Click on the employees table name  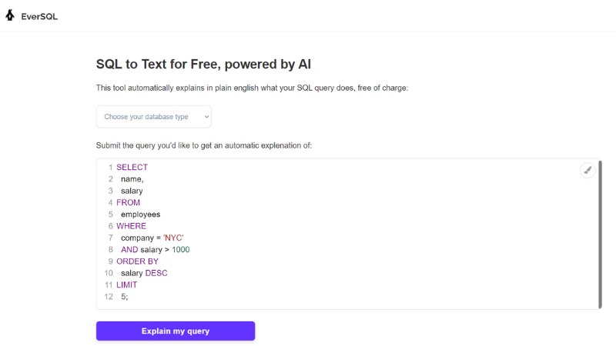coord(141,215)
